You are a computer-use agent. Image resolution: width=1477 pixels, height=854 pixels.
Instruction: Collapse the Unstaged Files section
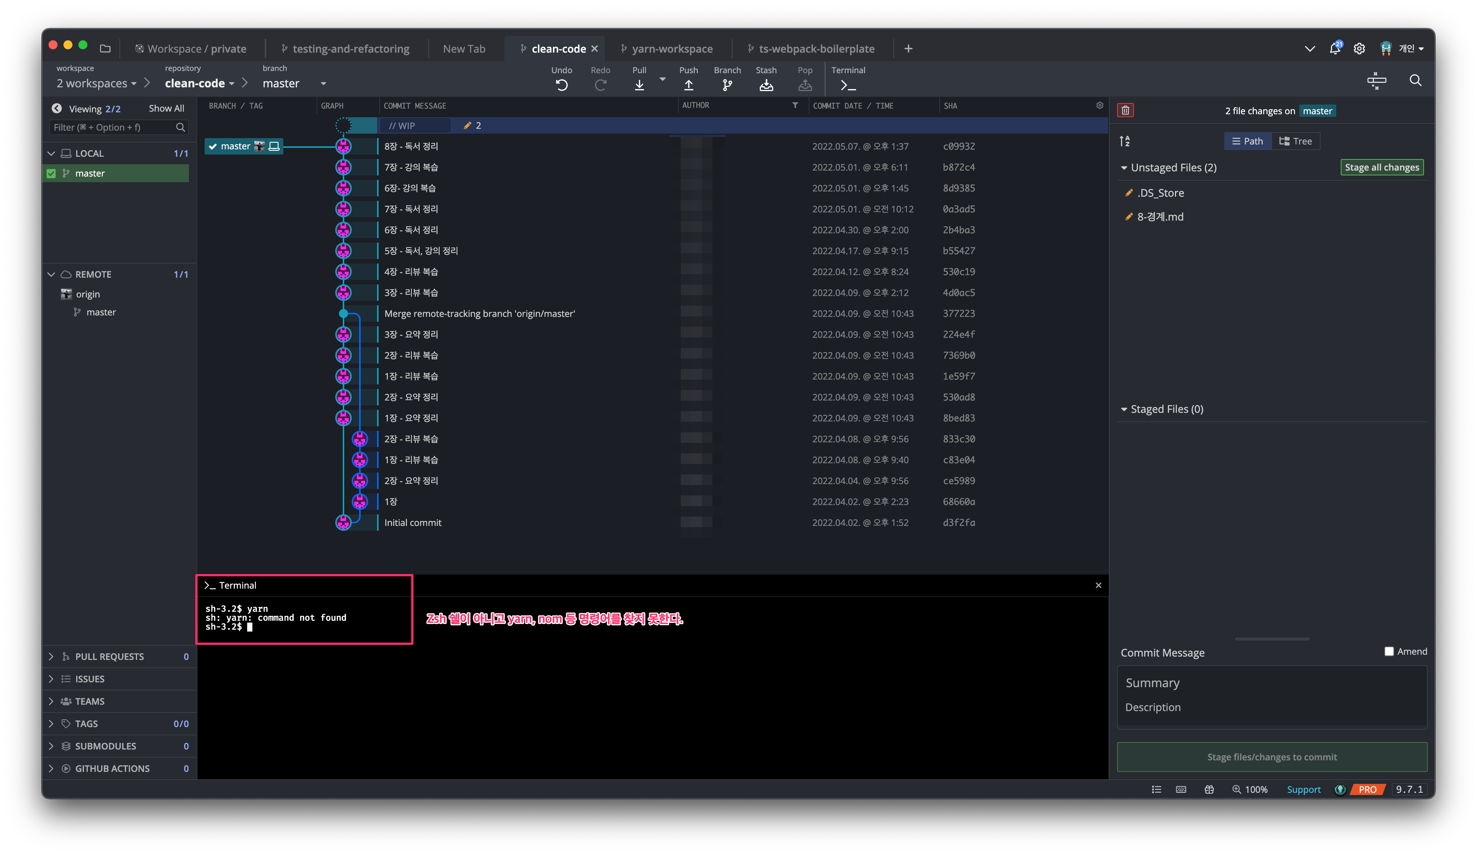click(1123, 168)
